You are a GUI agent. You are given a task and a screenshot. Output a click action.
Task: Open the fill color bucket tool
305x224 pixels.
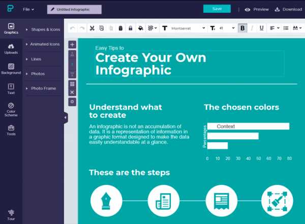pyautogui.click(x=140, y=28)
